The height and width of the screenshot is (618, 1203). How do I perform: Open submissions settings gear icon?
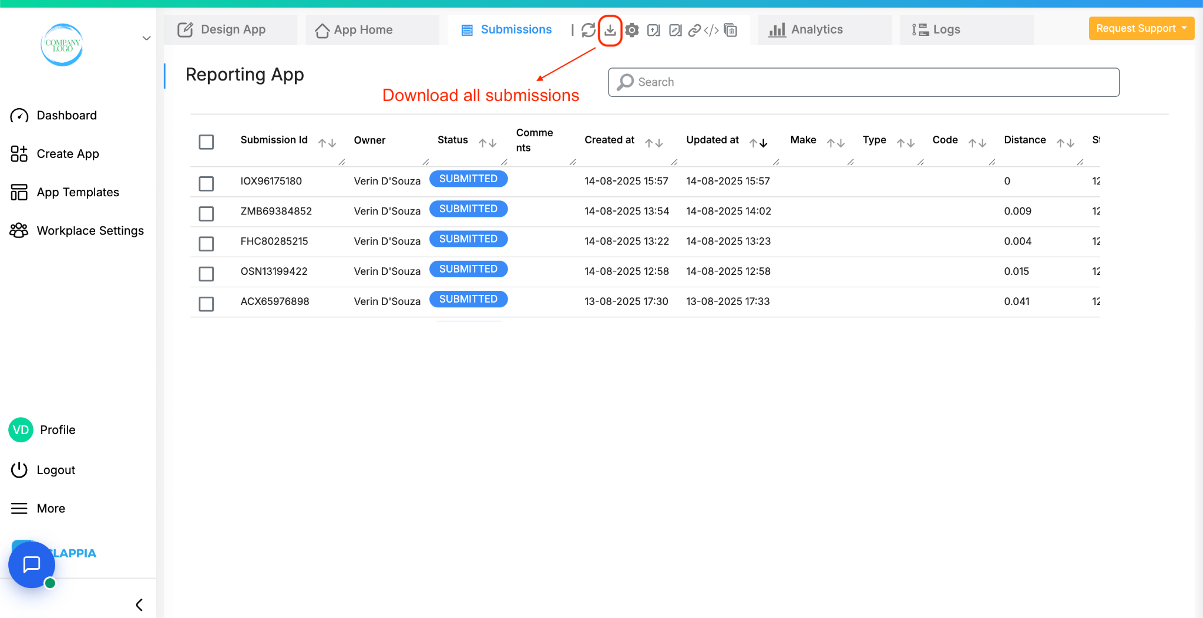coord(632,30)
